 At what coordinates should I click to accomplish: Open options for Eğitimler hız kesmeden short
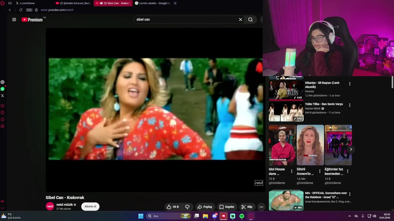coord(348,171)
